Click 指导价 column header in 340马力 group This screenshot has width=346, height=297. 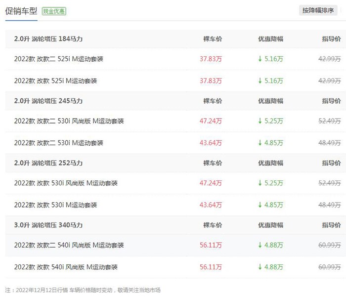(x=331, y=225)
